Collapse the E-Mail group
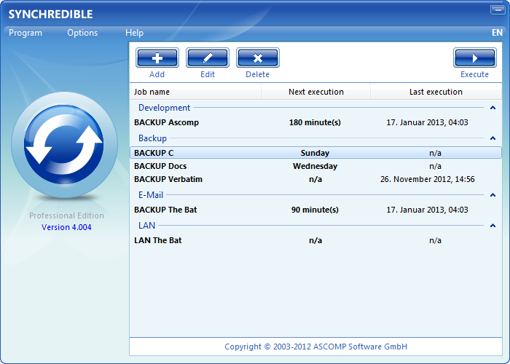Screen dimensions: 510x364 (x=493, y=195)
